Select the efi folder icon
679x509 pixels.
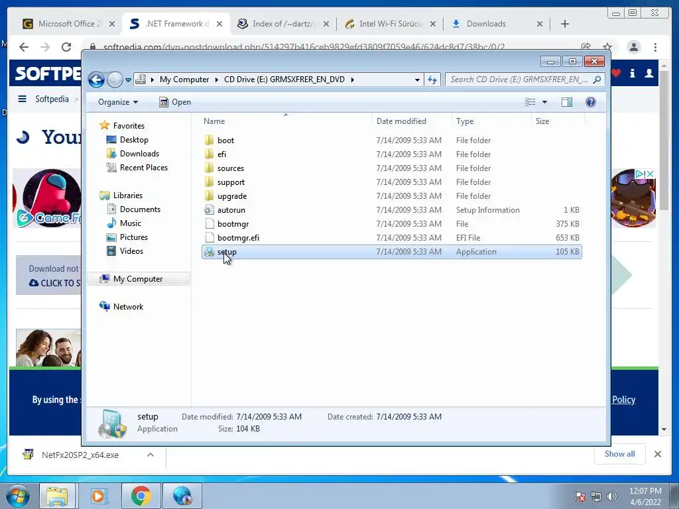pyautogui.click(x=209, y=154)
